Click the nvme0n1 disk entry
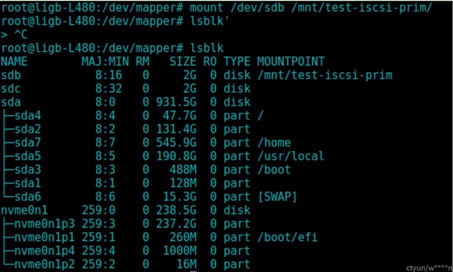 tap(24, 210)
